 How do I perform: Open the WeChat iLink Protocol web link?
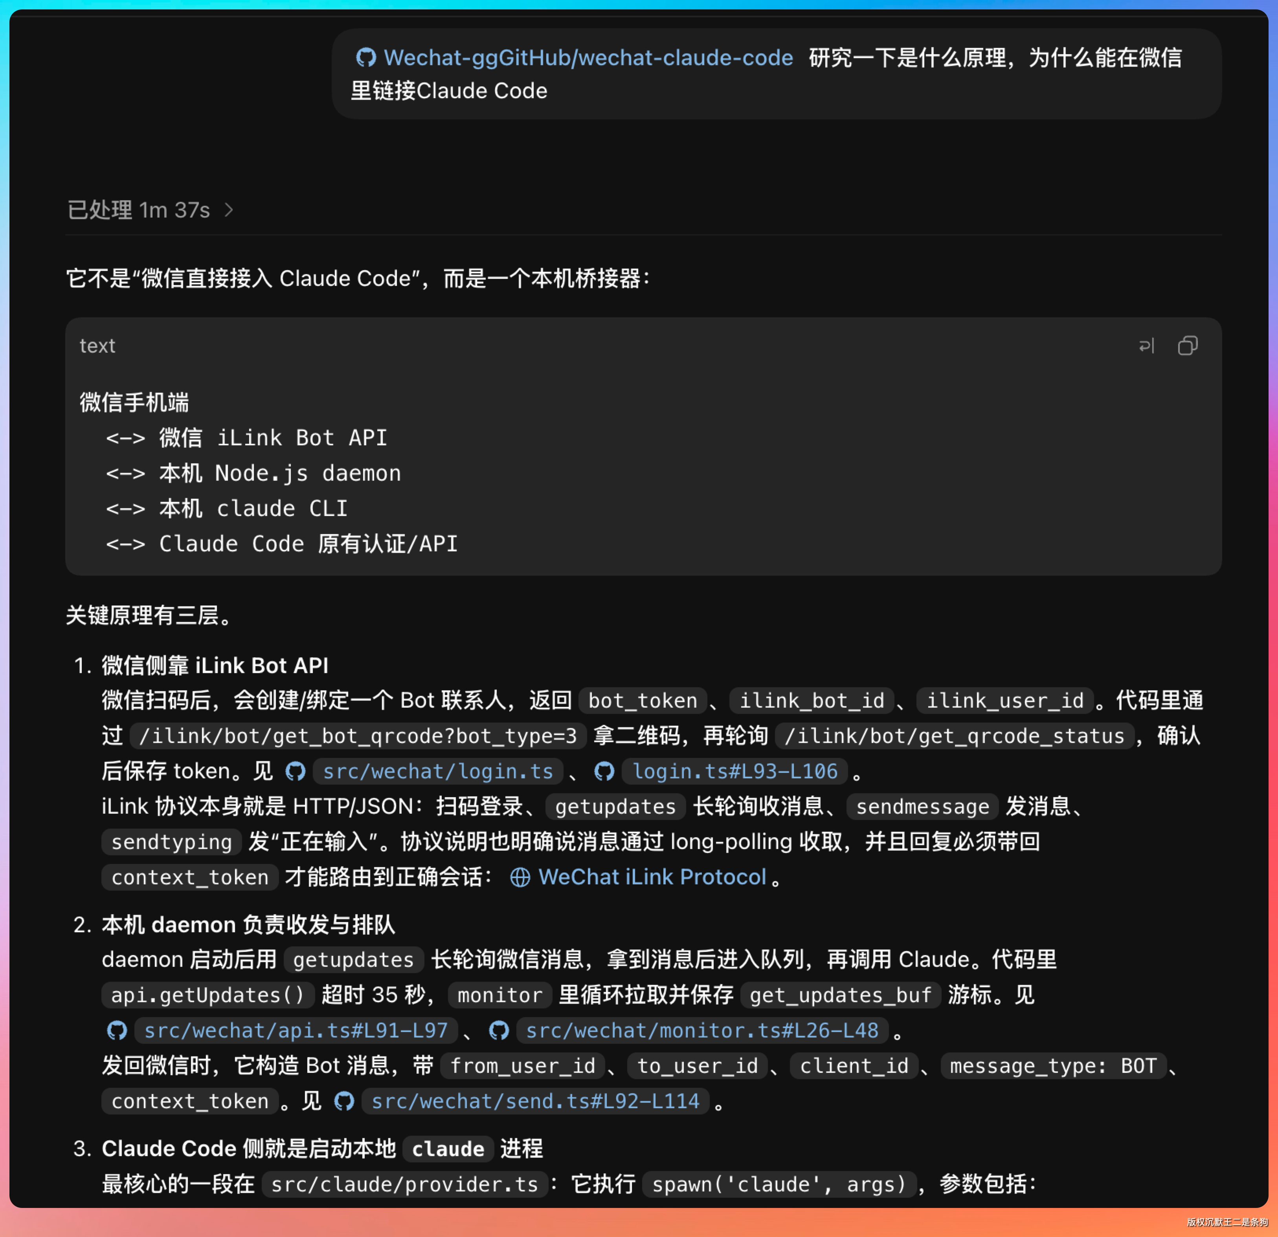click(639, 877)
